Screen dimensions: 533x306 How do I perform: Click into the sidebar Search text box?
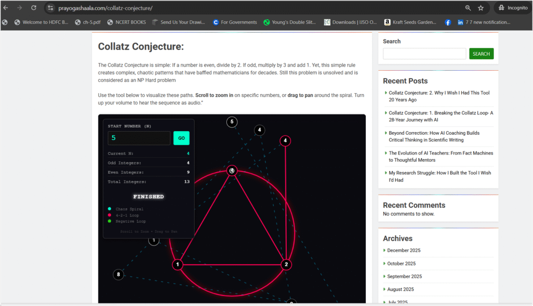pos(424,54)
